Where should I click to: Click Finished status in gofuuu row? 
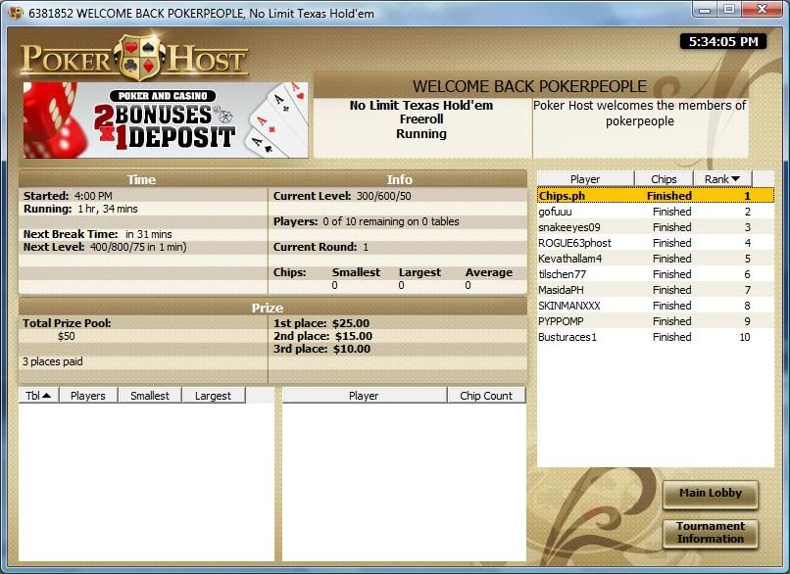pos(671,212)
